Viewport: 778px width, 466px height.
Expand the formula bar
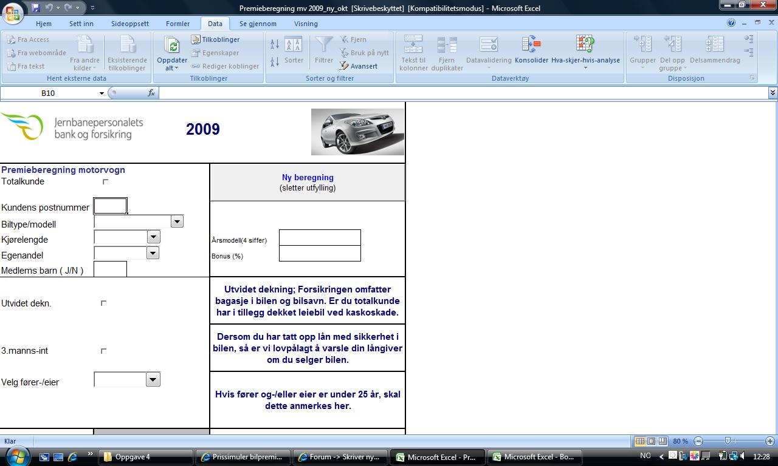pos(773,93)
